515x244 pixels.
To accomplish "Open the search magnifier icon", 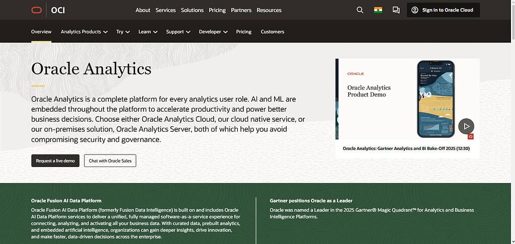I will pyautogui.click(x=360, y=10).
